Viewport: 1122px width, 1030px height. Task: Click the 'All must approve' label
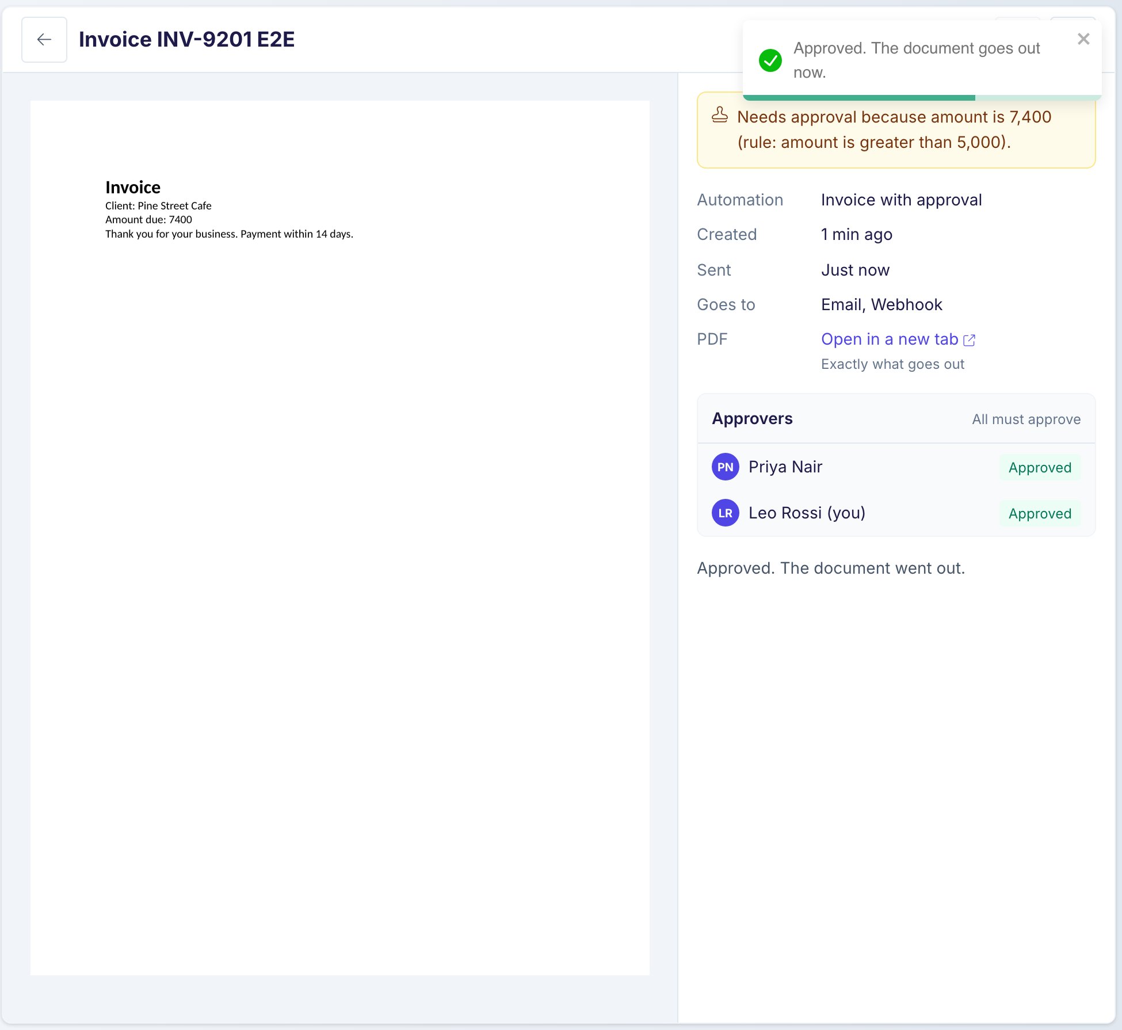pyautogui.click(x=1026, y=419)
